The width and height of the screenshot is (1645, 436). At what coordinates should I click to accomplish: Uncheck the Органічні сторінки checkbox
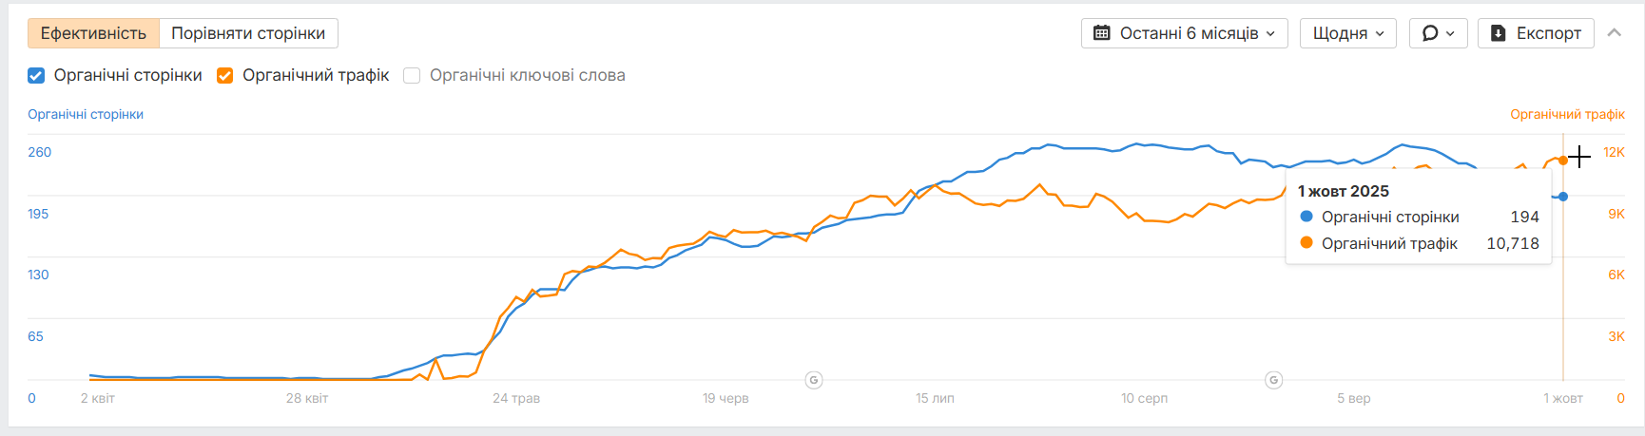(36, 76)
